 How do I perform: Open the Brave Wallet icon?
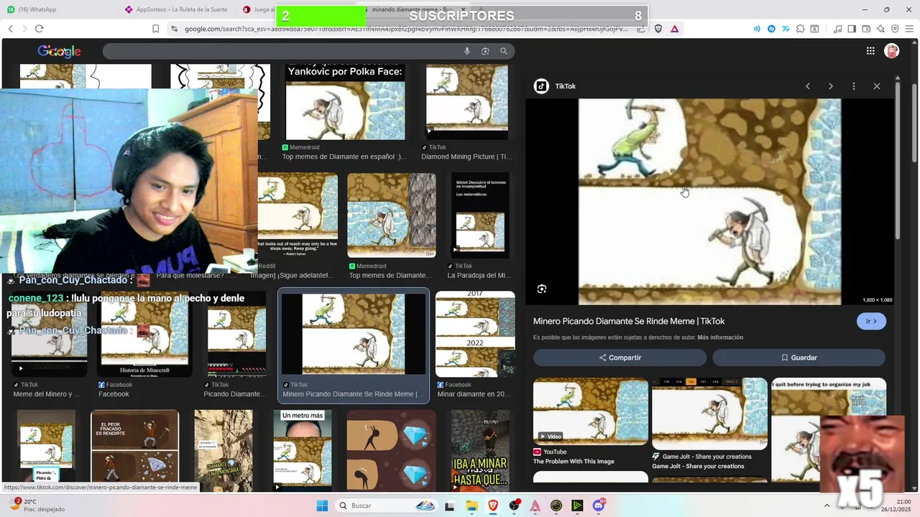866,29
